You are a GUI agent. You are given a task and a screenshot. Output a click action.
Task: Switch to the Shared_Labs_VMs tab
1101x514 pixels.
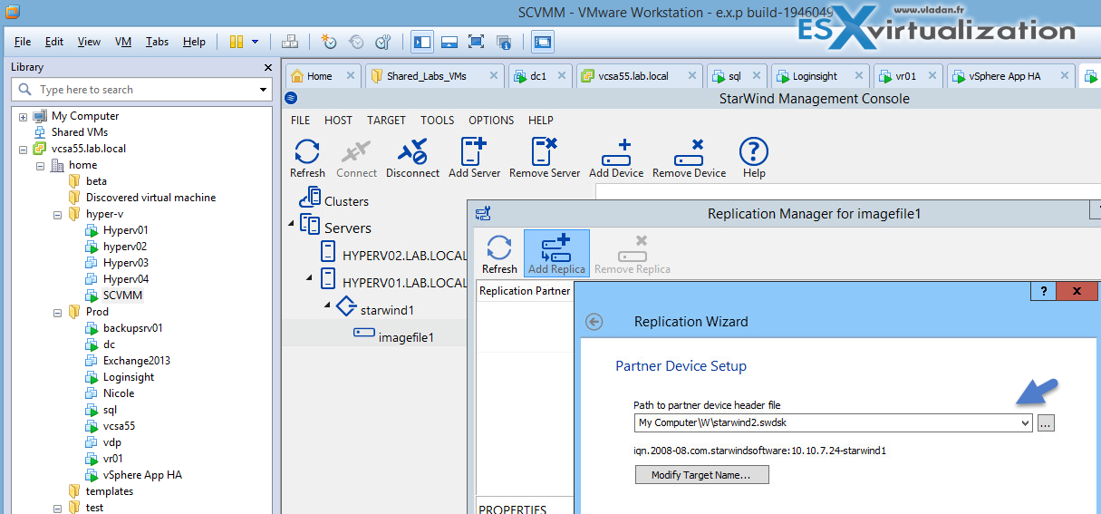[426, 76]
